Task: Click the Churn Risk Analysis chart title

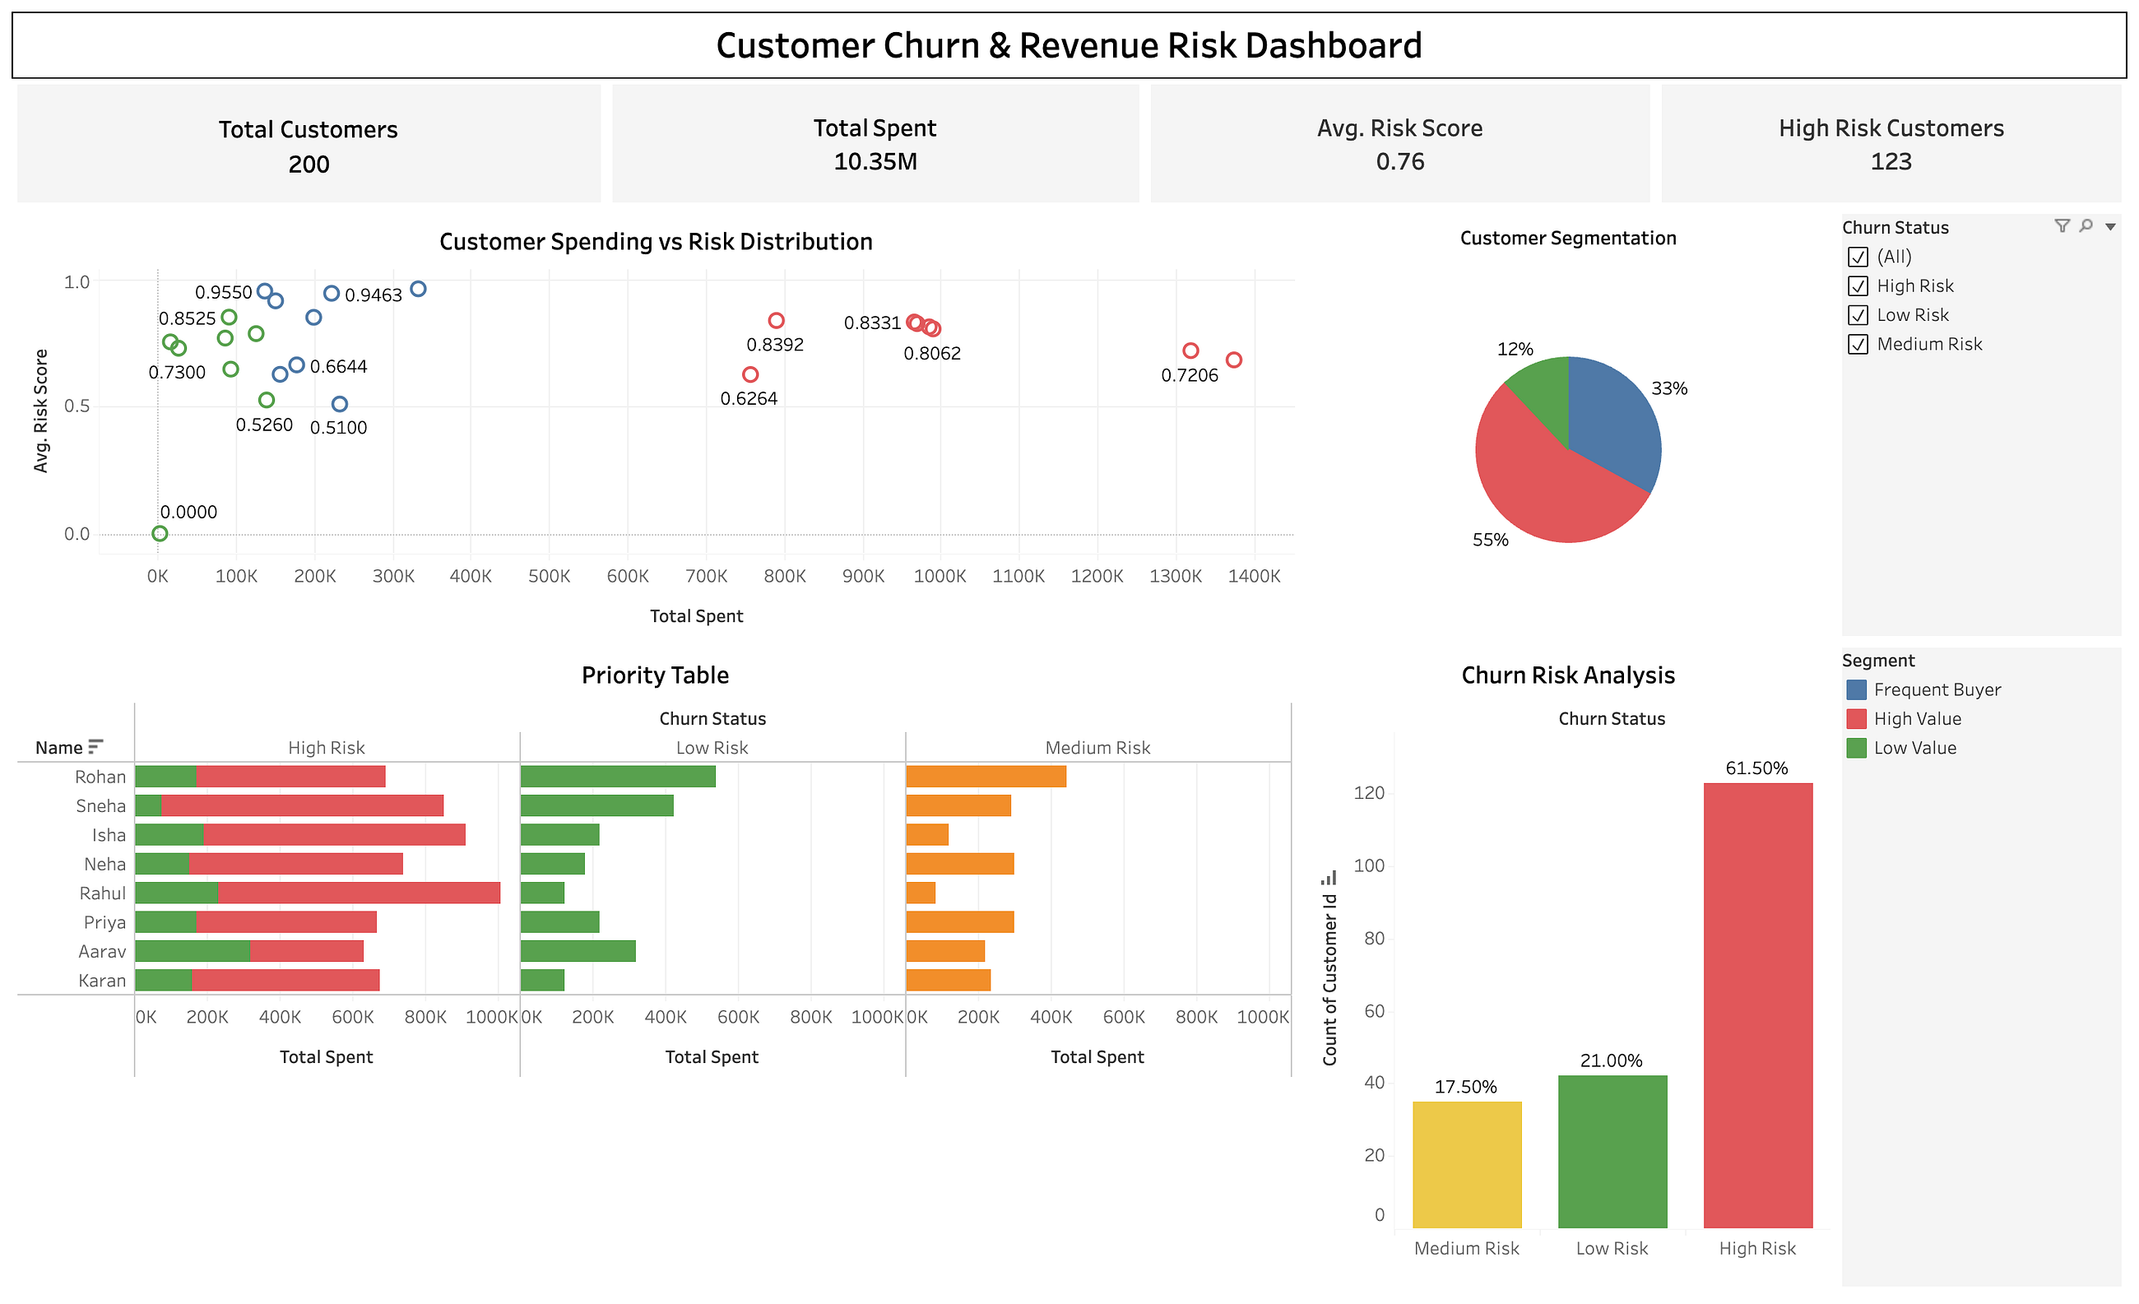Action: coord(1568,675)
